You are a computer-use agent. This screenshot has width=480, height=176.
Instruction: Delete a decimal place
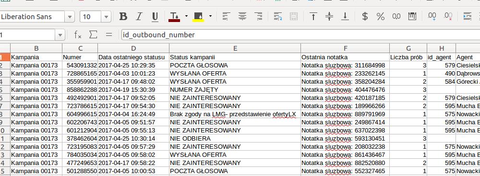tap(448, 16)
